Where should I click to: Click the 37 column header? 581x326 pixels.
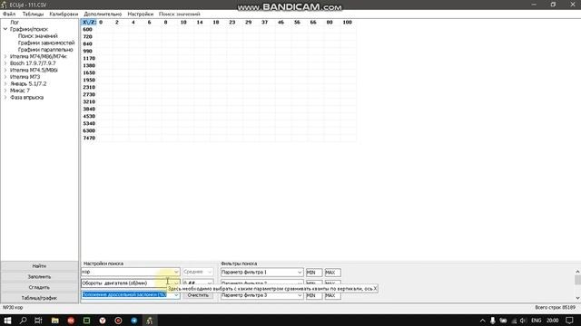[x=264, y=22]
